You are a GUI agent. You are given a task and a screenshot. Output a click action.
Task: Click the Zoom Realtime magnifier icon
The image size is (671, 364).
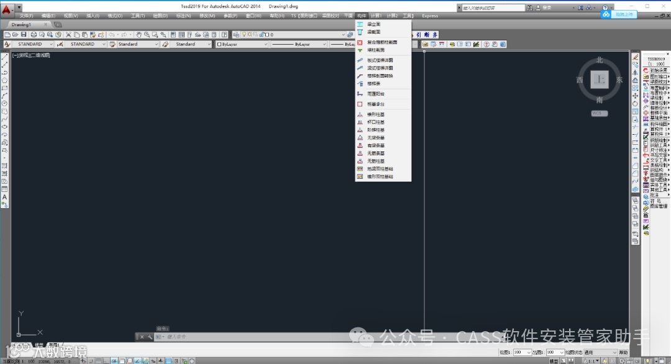click(147, 35)
